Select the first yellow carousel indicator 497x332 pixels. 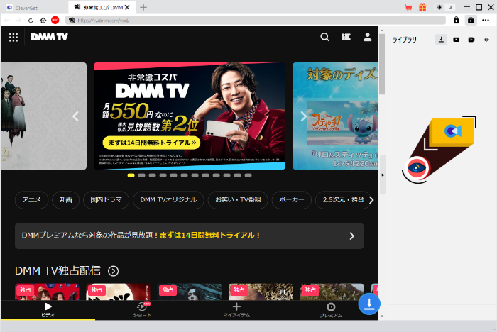[131, 175]
